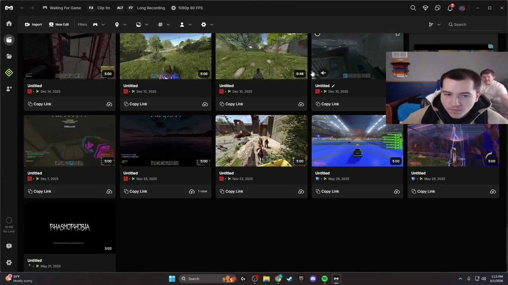Upload the Dec 14, 2025 clip to cloud
The width and height of the screenshot is (508, 285).
(x=109, y=104)
